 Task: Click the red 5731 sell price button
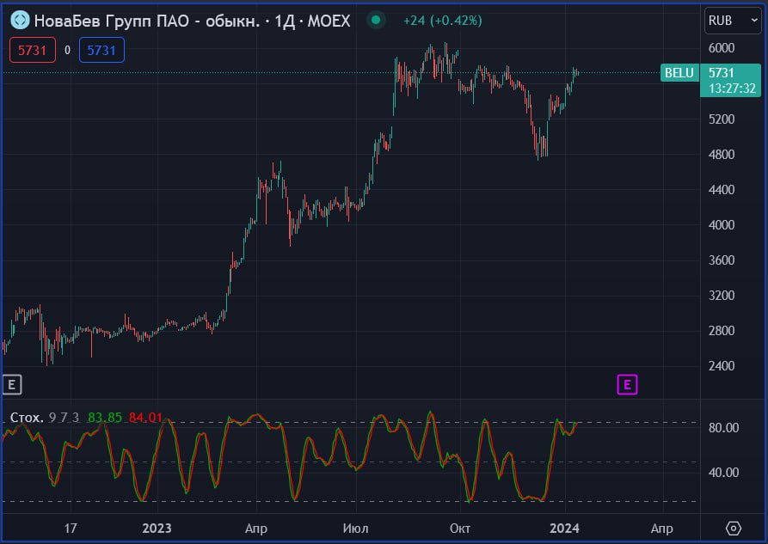pyautogui.click(x=33, y=50)
